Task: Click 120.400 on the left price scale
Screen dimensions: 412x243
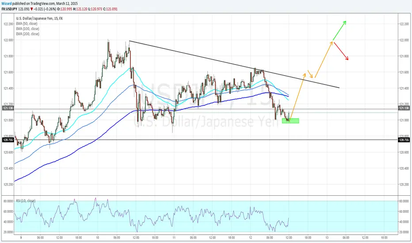Action: (8, 168)
